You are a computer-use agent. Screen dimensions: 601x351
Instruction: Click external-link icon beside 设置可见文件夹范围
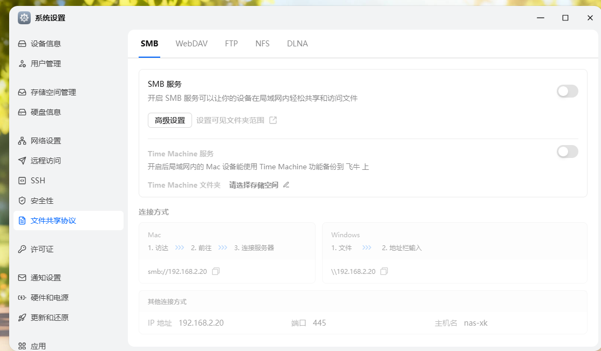click(273, 120)
